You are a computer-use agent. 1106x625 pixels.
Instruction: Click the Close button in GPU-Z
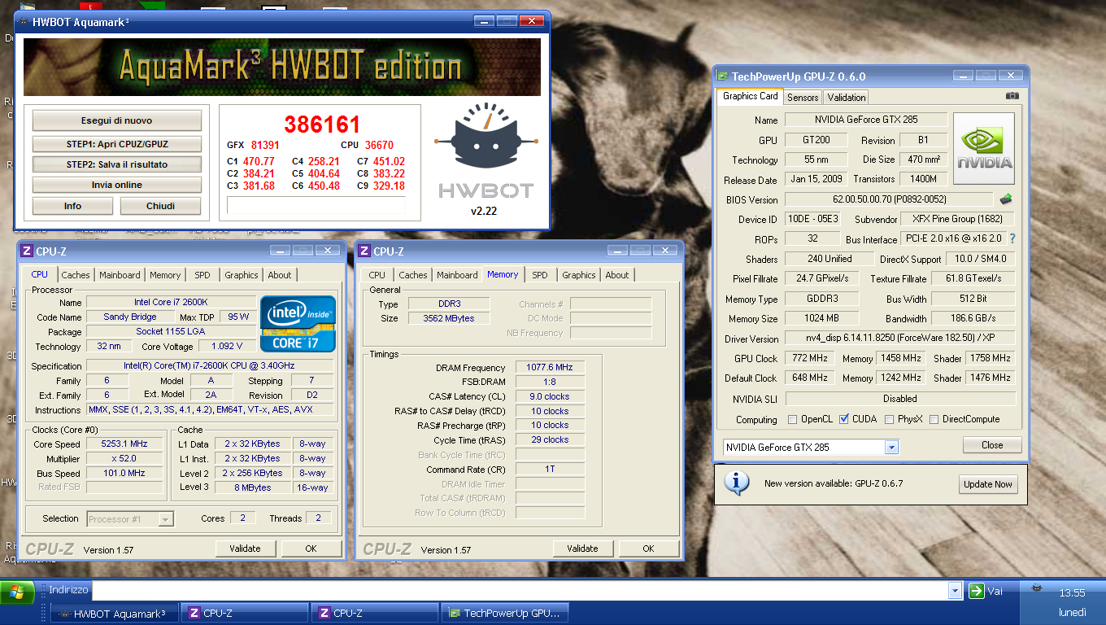coord(992,445)
